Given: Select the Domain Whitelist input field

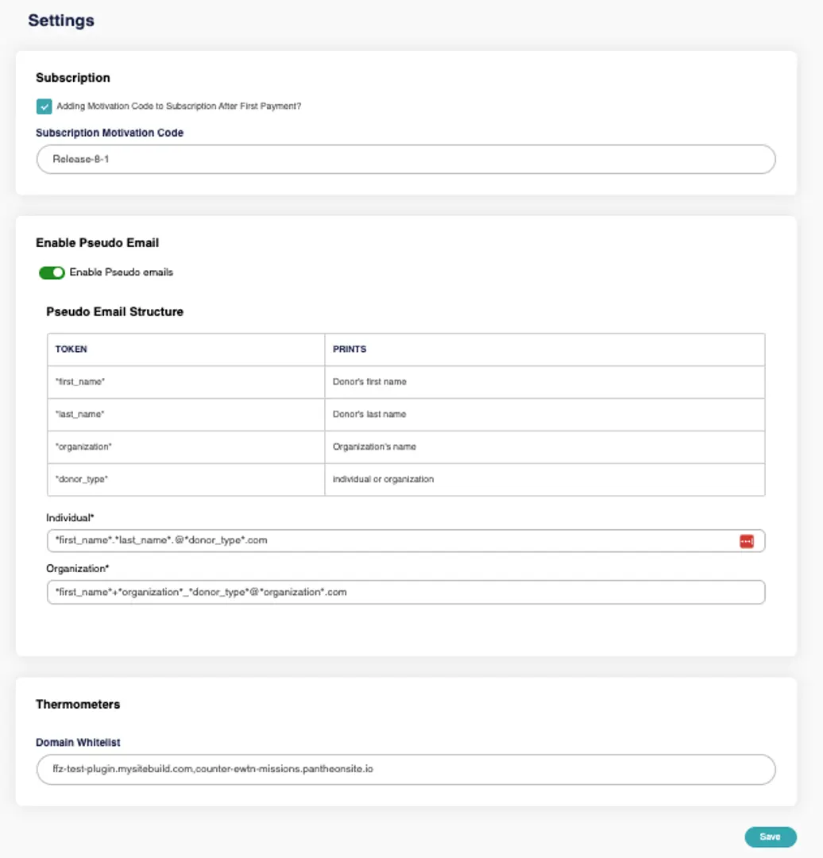Looking at the screenshot, I should tap(405, 770).
